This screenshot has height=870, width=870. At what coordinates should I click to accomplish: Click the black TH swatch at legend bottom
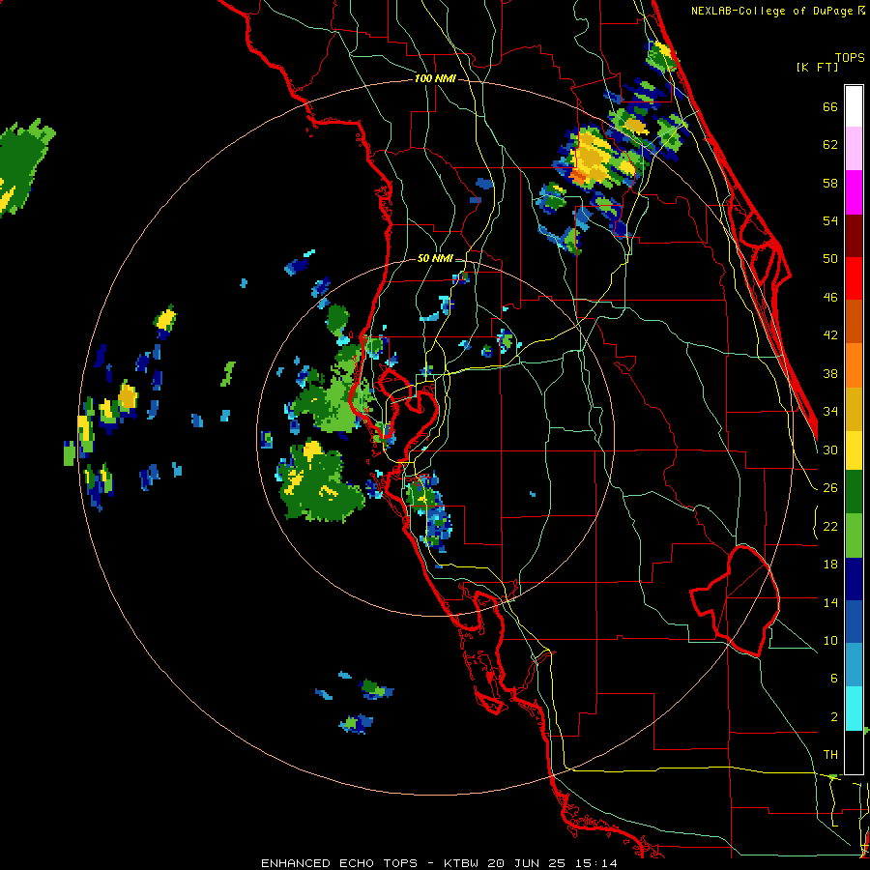click(x=854, y=752)
